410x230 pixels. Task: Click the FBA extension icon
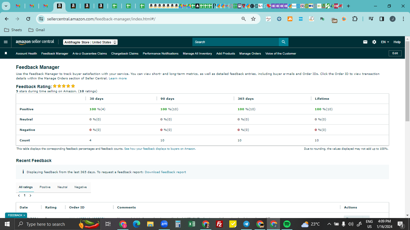pyautogui.click(x=301, y=19)
